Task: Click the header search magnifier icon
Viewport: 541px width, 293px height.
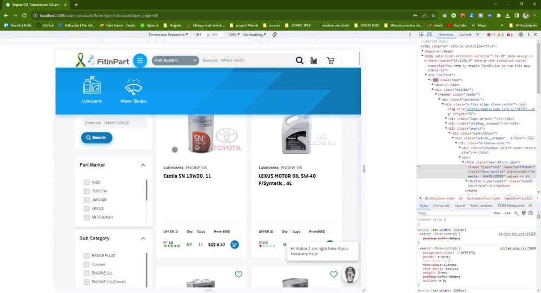Action: (x=300, y=61)
